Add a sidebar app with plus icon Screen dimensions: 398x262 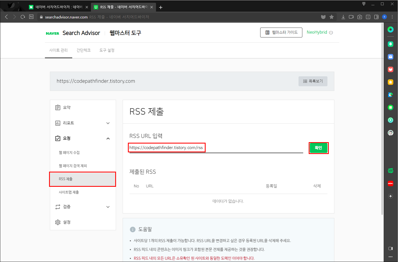click(x=391, y=196)
